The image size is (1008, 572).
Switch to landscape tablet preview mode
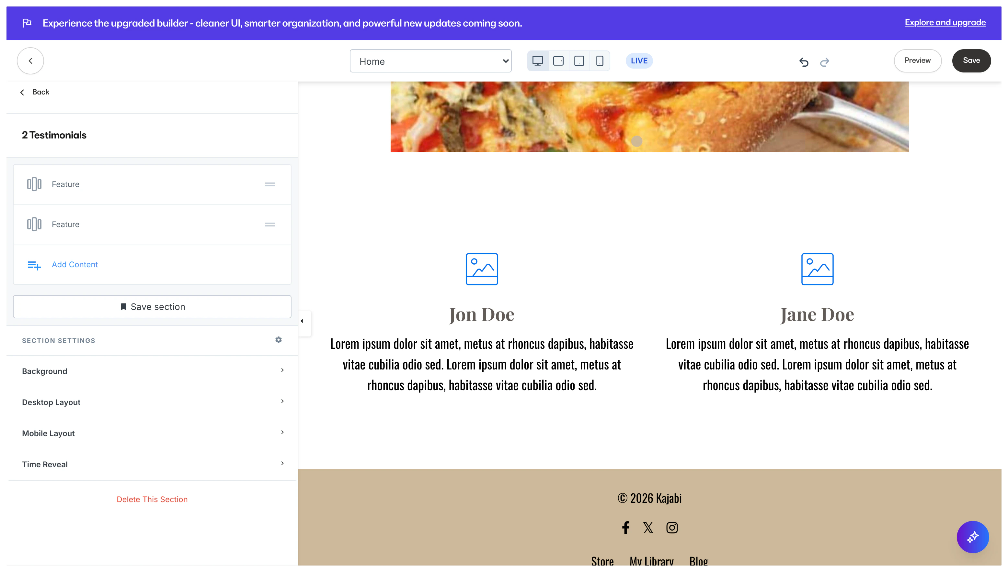pyautogui.click(x=558, y=61)
